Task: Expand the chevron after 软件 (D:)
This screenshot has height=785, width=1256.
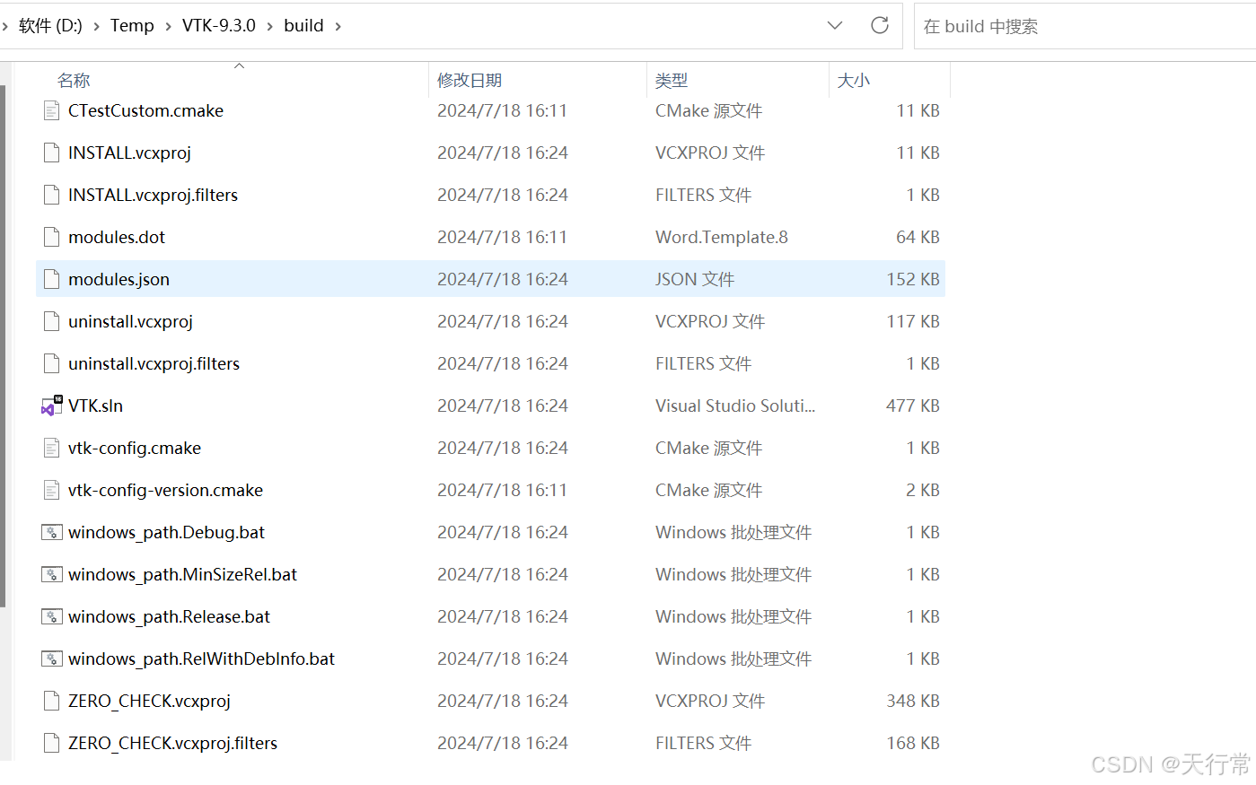Action: tap(96, 26)
